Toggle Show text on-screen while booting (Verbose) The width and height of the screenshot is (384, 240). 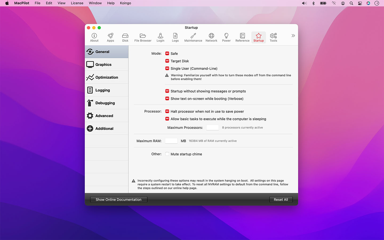coord(167,99)
